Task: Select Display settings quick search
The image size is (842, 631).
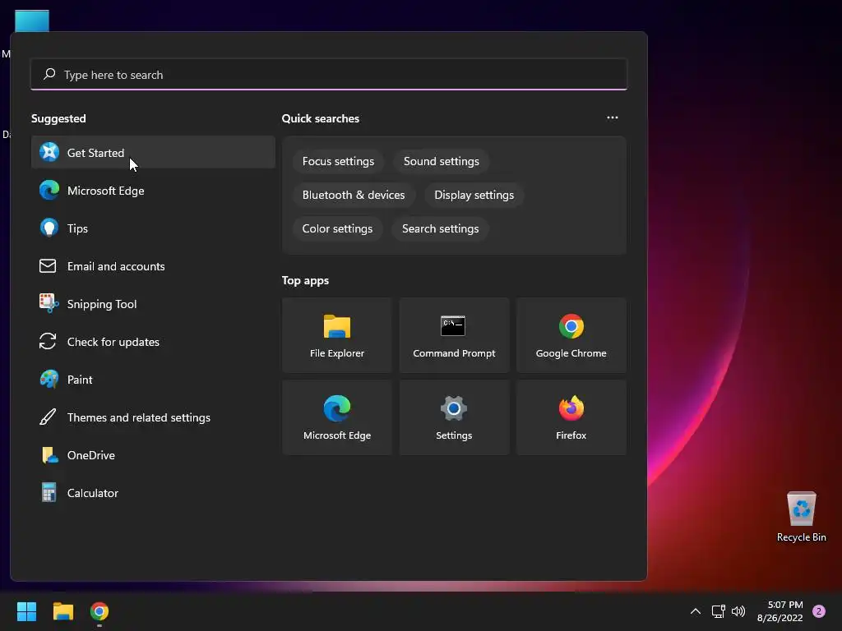Action: click(474, 195)
